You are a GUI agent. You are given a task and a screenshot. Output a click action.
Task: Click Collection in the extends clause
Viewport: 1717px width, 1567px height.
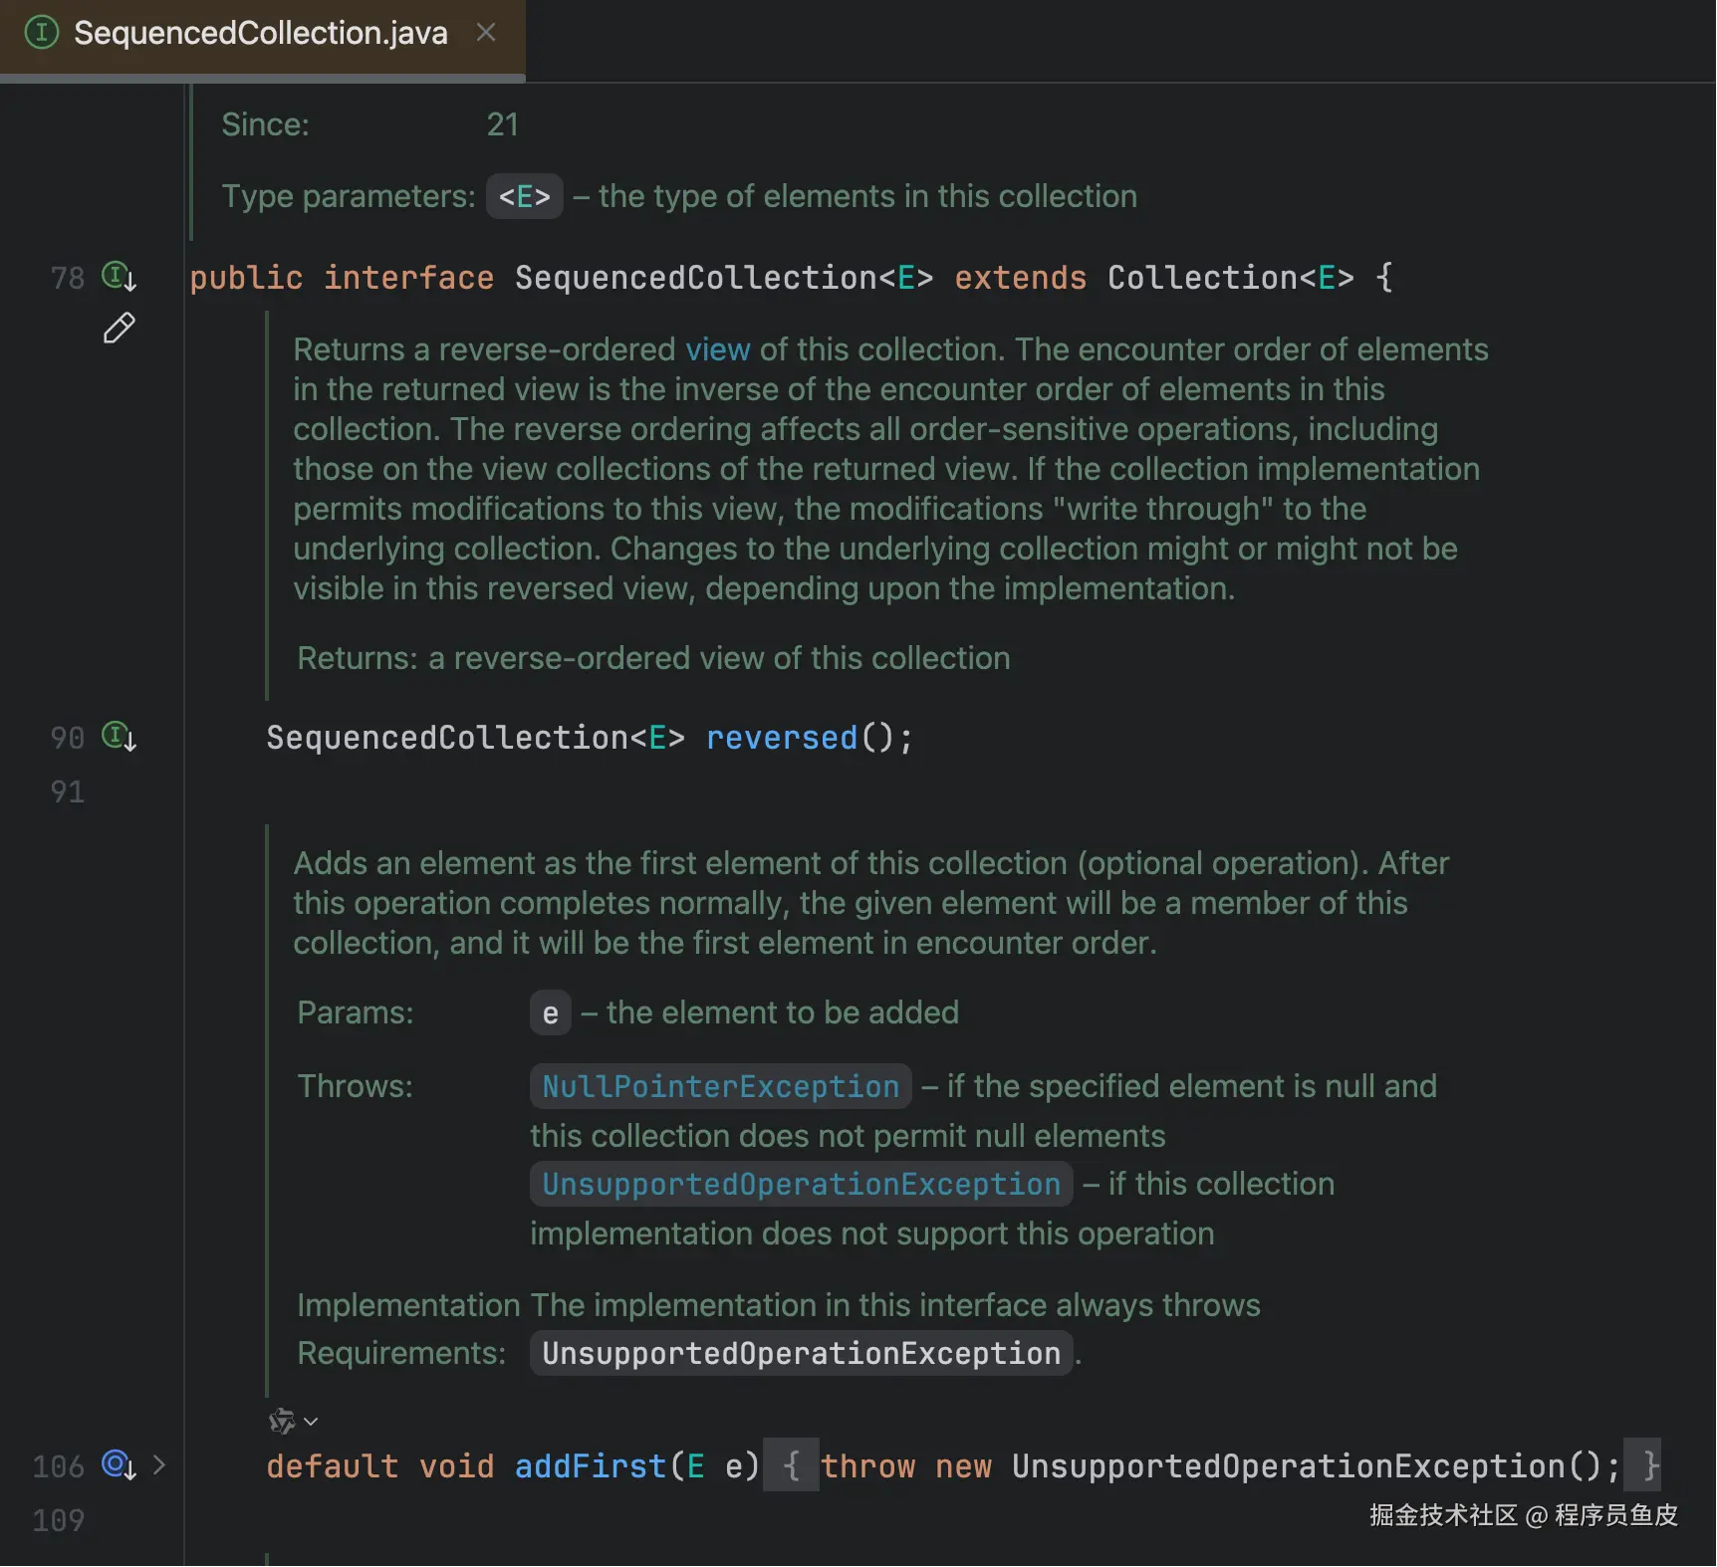[x=1202, y=278]
